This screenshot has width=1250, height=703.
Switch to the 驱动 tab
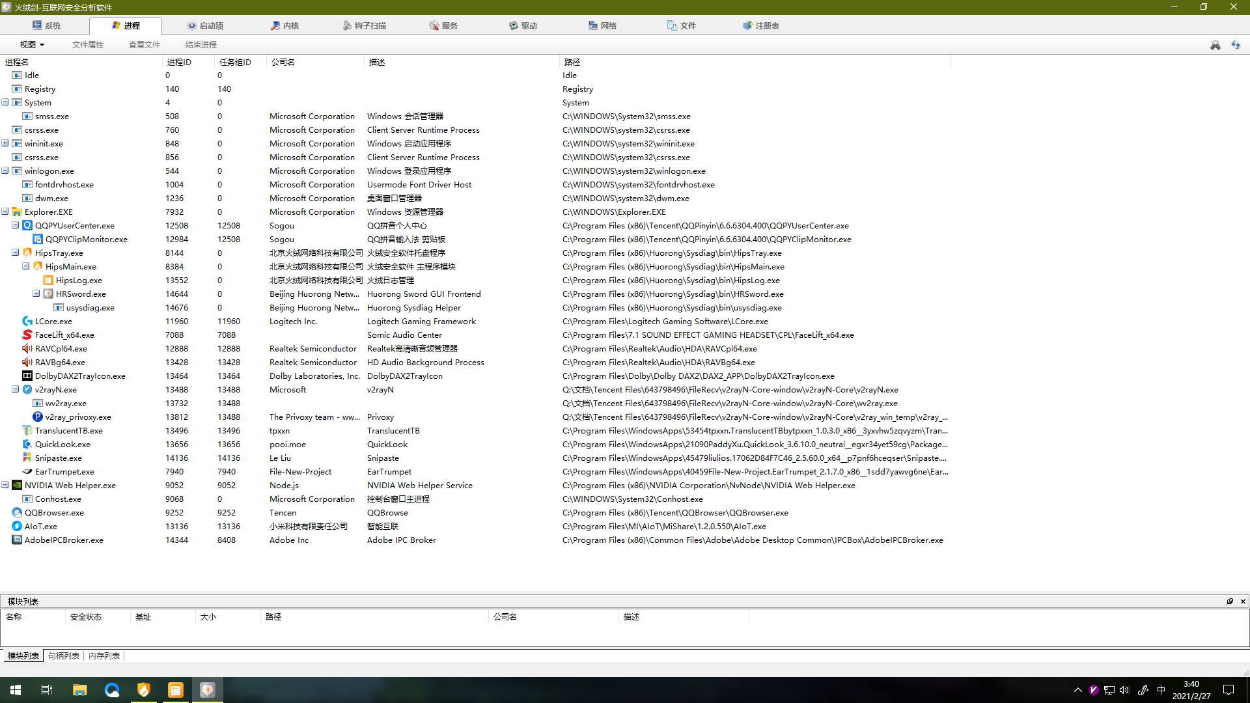point(523,26)
